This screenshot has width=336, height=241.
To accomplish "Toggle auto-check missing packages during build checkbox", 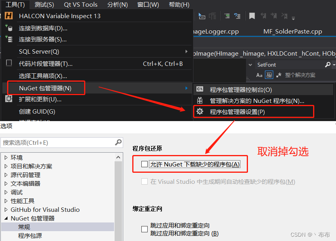I will pyautogui.click(x=145, y=181).
